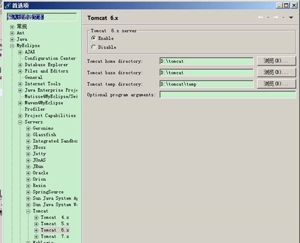Select Tomcat 7.x tree item
The height and width of the screenshot is (243, 300).
click(x=55, y=237)
